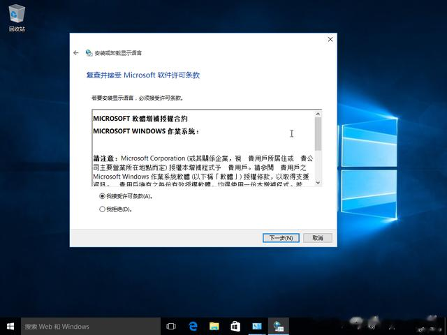
Task: Open the Store from the taskbar
Action: (235, 326)
